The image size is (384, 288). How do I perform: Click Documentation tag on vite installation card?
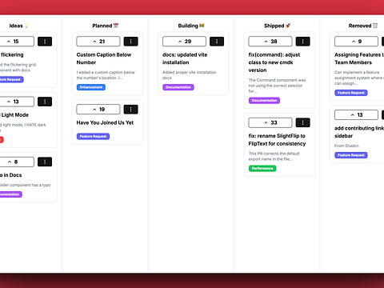pos(178,87)
